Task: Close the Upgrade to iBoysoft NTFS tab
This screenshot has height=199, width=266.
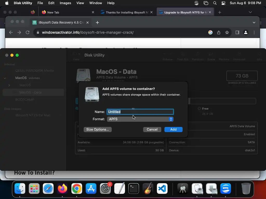Action: 210,12
